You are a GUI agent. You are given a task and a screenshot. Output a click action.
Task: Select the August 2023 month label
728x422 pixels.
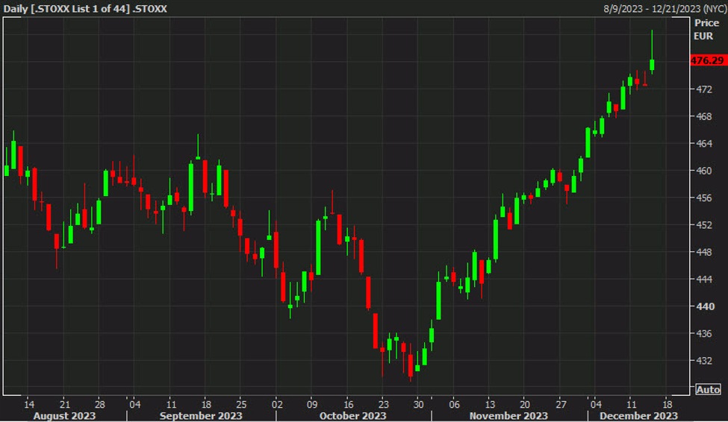click(x=64, y=415)
